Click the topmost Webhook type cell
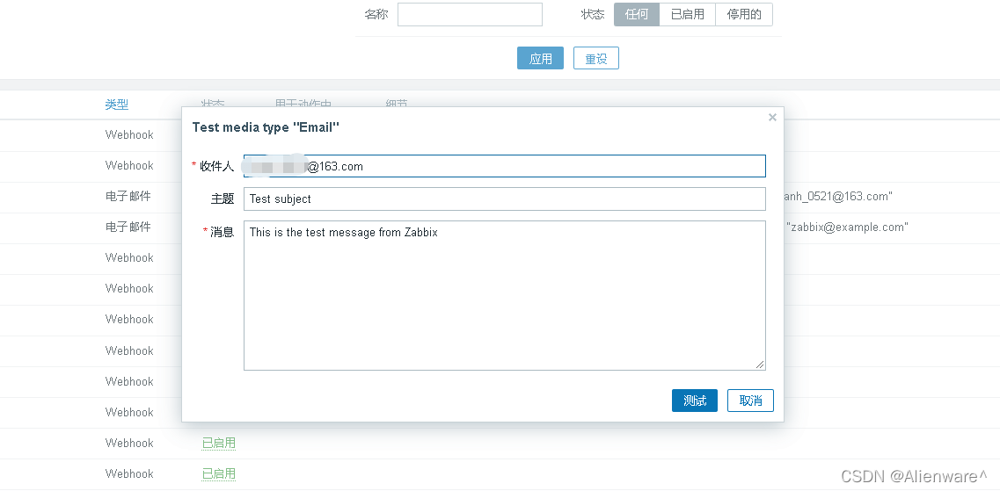Image resolution: width=1000 pixels, height=491 pixels. (x=129, y=135)
